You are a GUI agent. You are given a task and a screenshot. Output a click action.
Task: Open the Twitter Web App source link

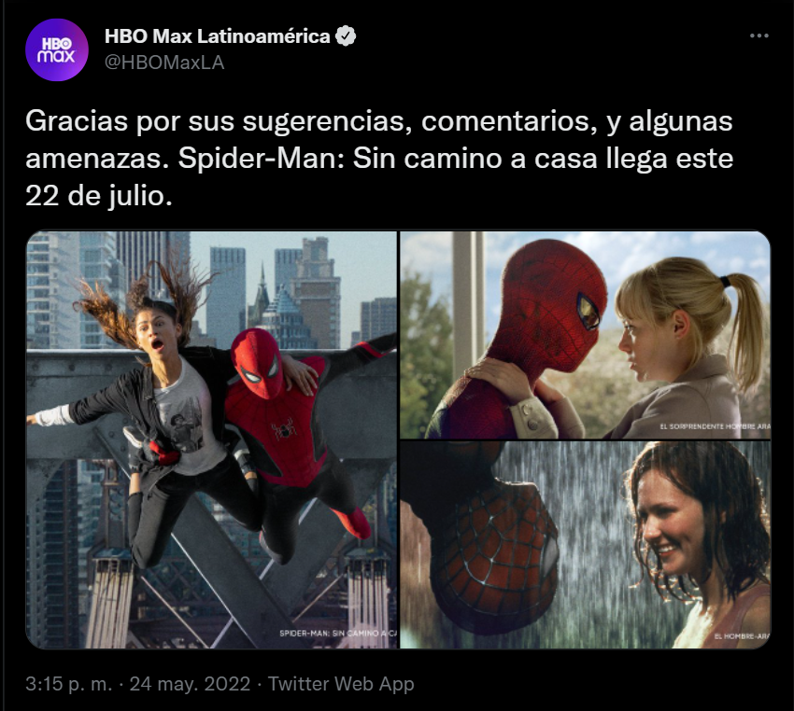tap(341, 684)
